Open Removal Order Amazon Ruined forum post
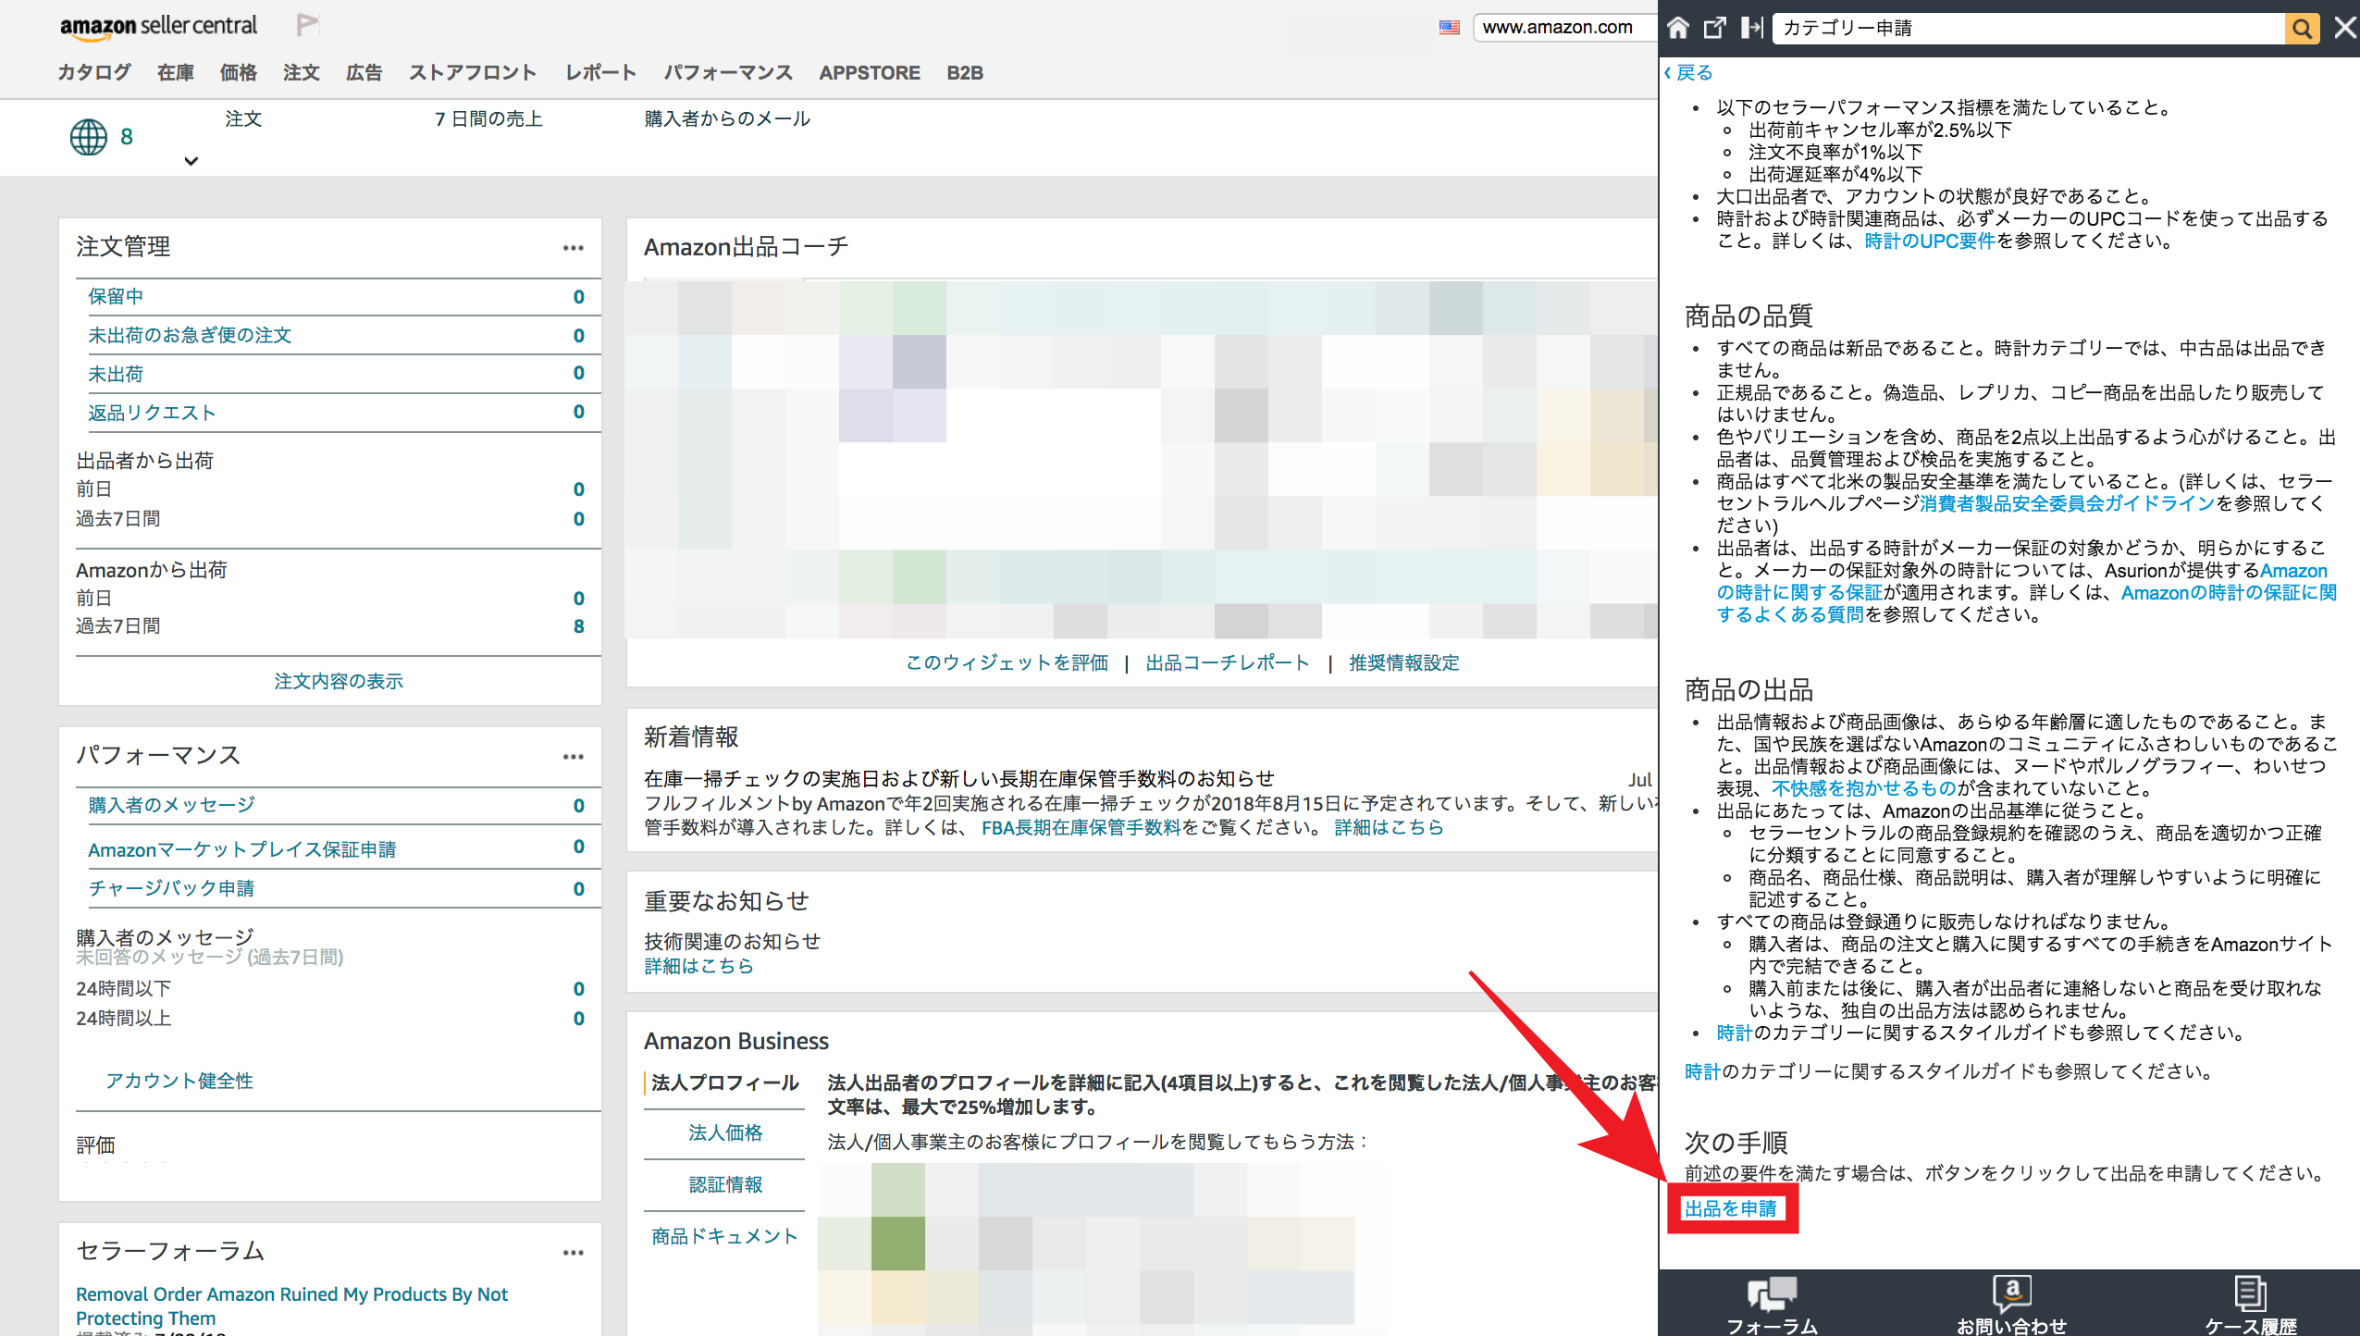 click(x=291, y=1306)
